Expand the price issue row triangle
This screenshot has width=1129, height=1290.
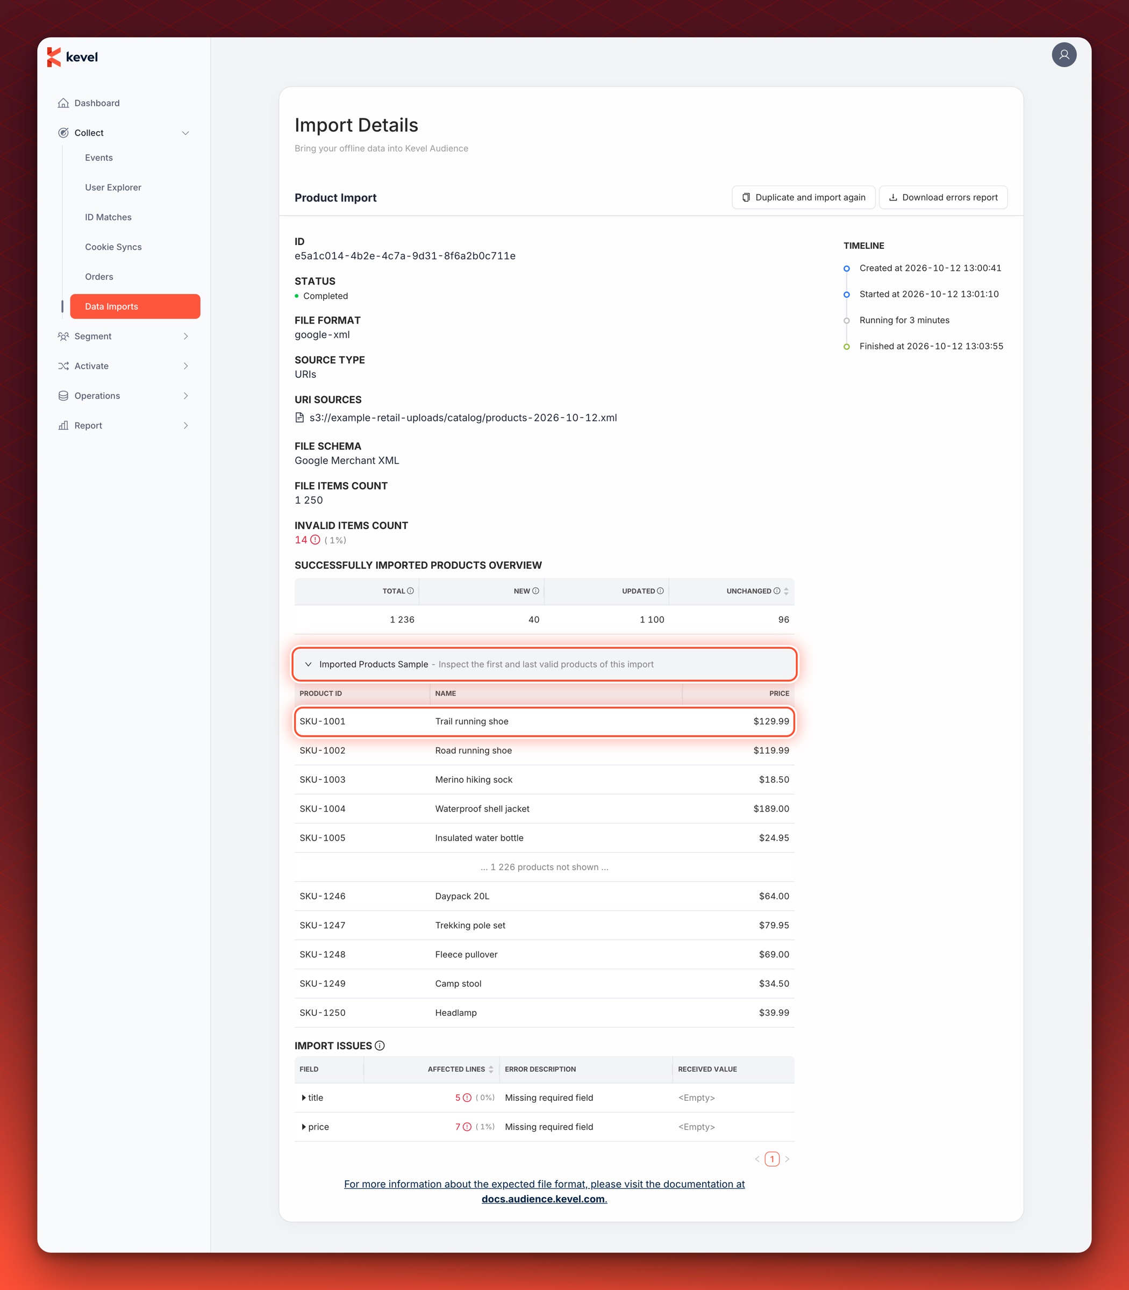click(304, 1126)
